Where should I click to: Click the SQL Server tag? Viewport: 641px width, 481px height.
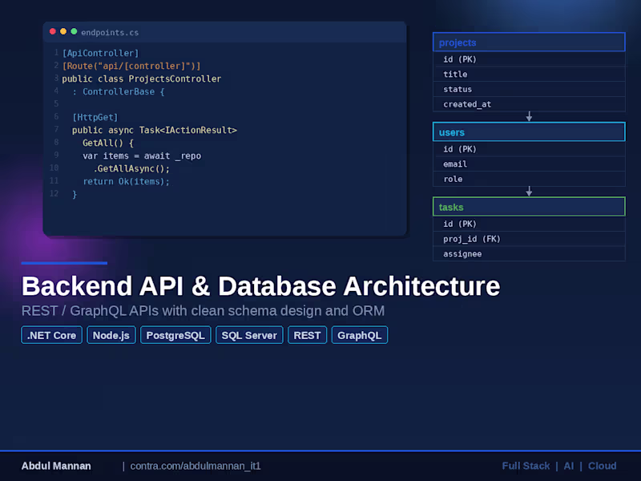point(249,335)
